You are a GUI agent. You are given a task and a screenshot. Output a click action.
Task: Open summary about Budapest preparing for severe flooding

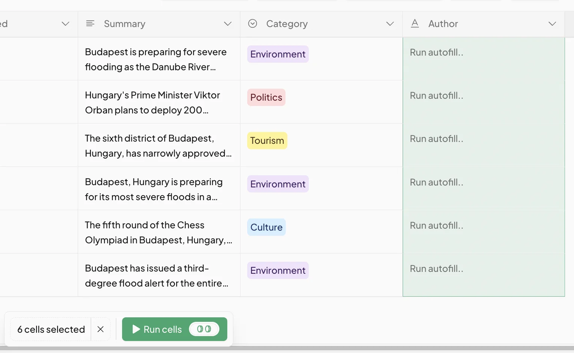(159, 59)
